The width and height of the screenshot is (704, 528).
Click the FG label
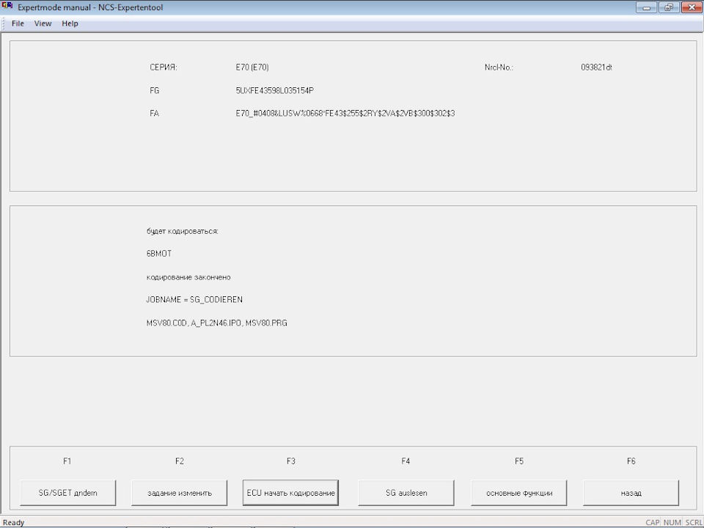[155, 90]
